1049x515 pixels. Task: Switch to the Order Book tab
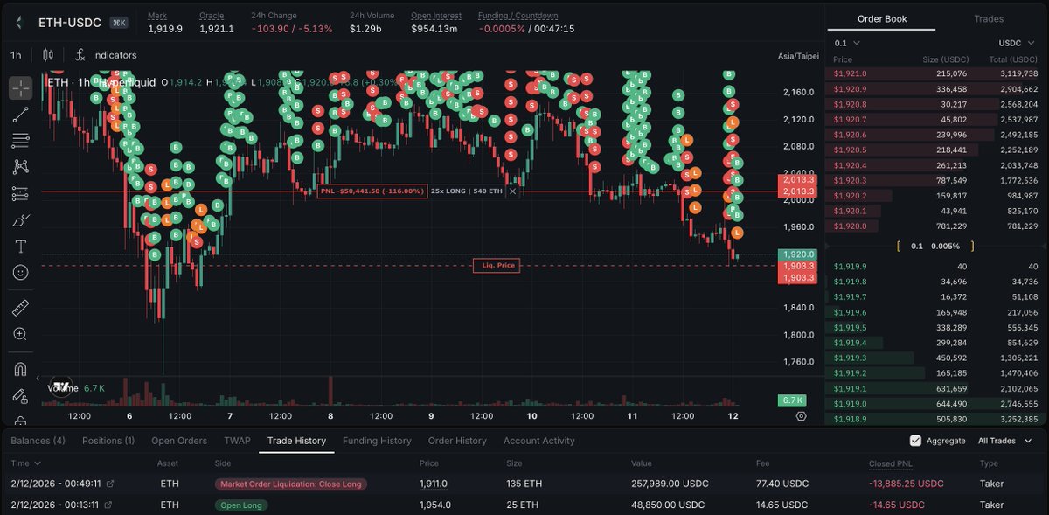tap(881, 19)
